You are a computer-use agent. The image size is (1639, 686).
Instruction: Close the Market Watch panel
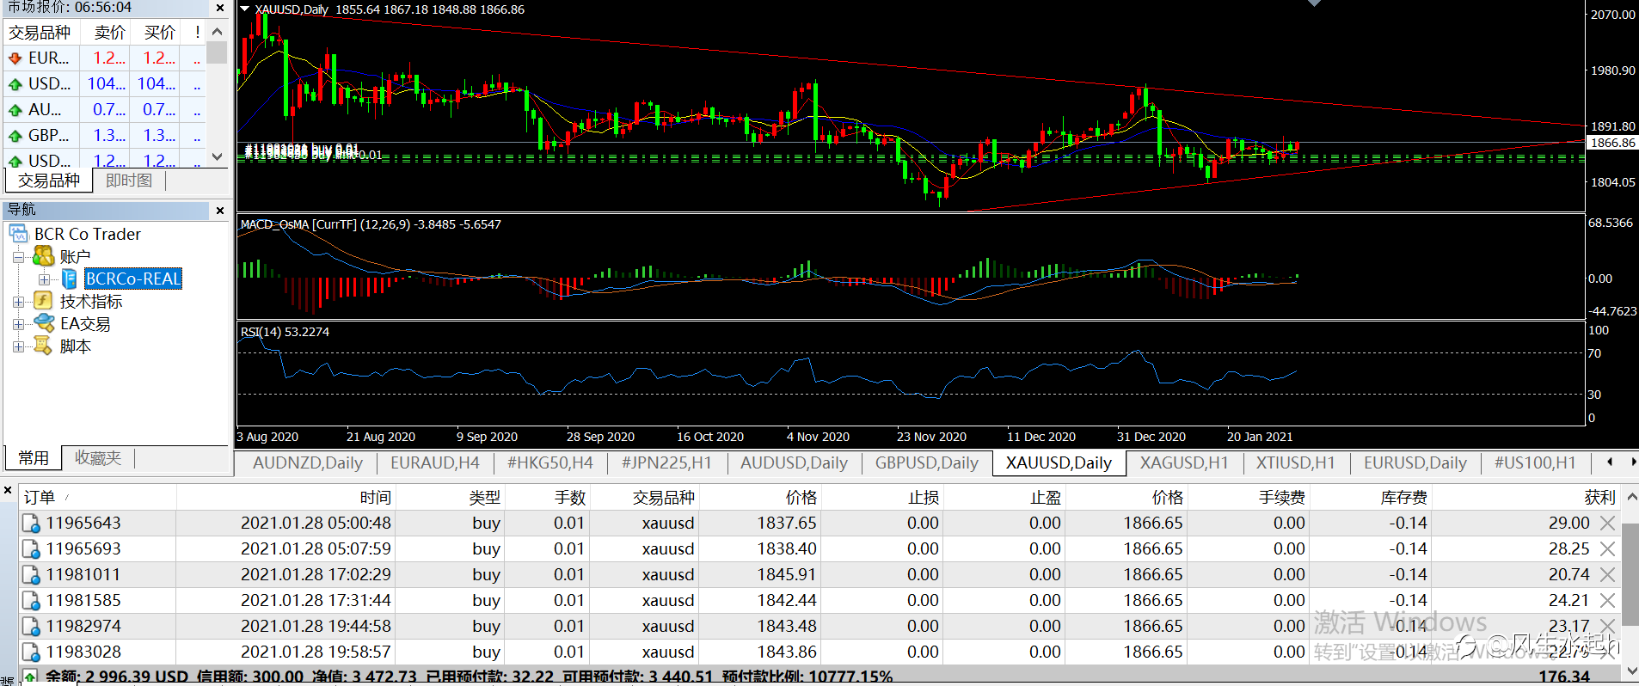pyautogui.click(x=220, y=8)
